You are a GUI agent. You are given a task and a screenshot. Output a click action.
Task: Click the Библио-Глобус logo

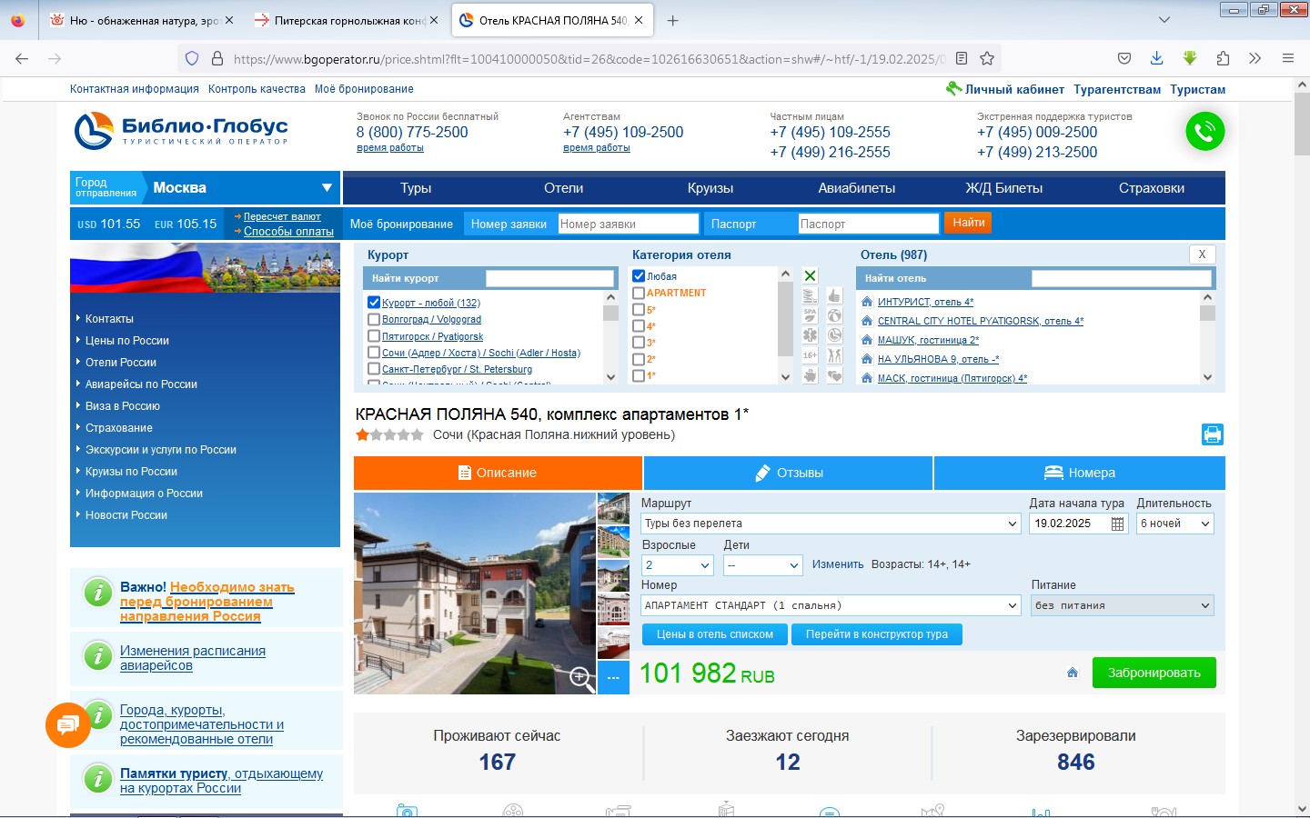181,131
